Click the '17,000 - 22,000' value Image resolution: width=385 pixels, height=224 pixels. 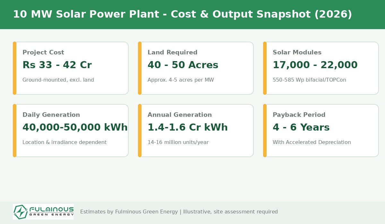[315, 65]
